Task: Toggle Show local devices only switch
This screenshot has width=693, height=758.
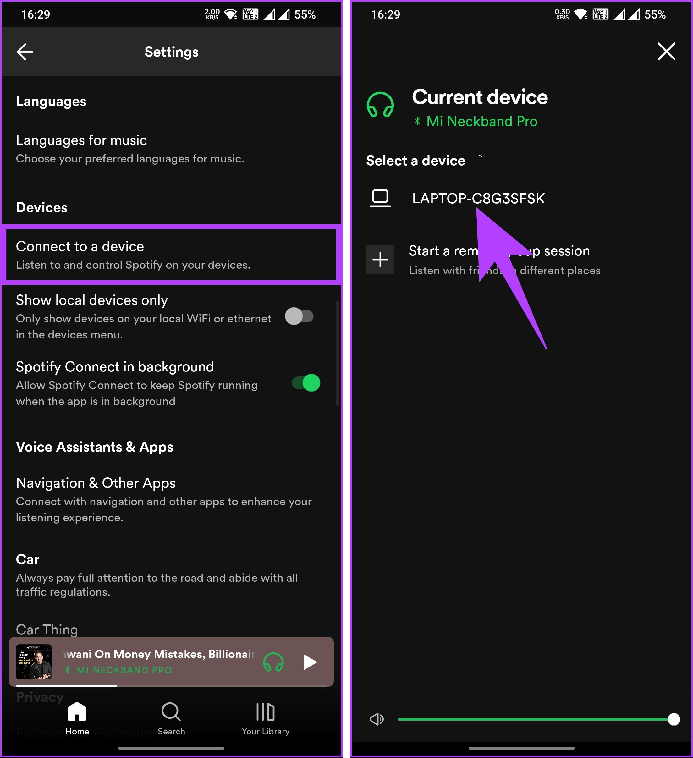Action: tap(299, 316)
